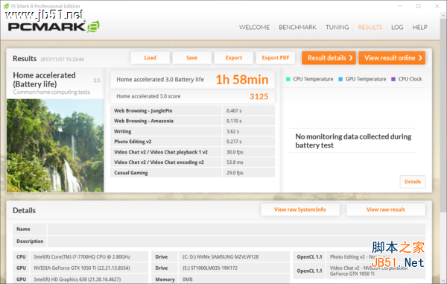The width and height of the screenshot is (447, 284).
Task: Click the Save results button
Action: coord(192,57)
